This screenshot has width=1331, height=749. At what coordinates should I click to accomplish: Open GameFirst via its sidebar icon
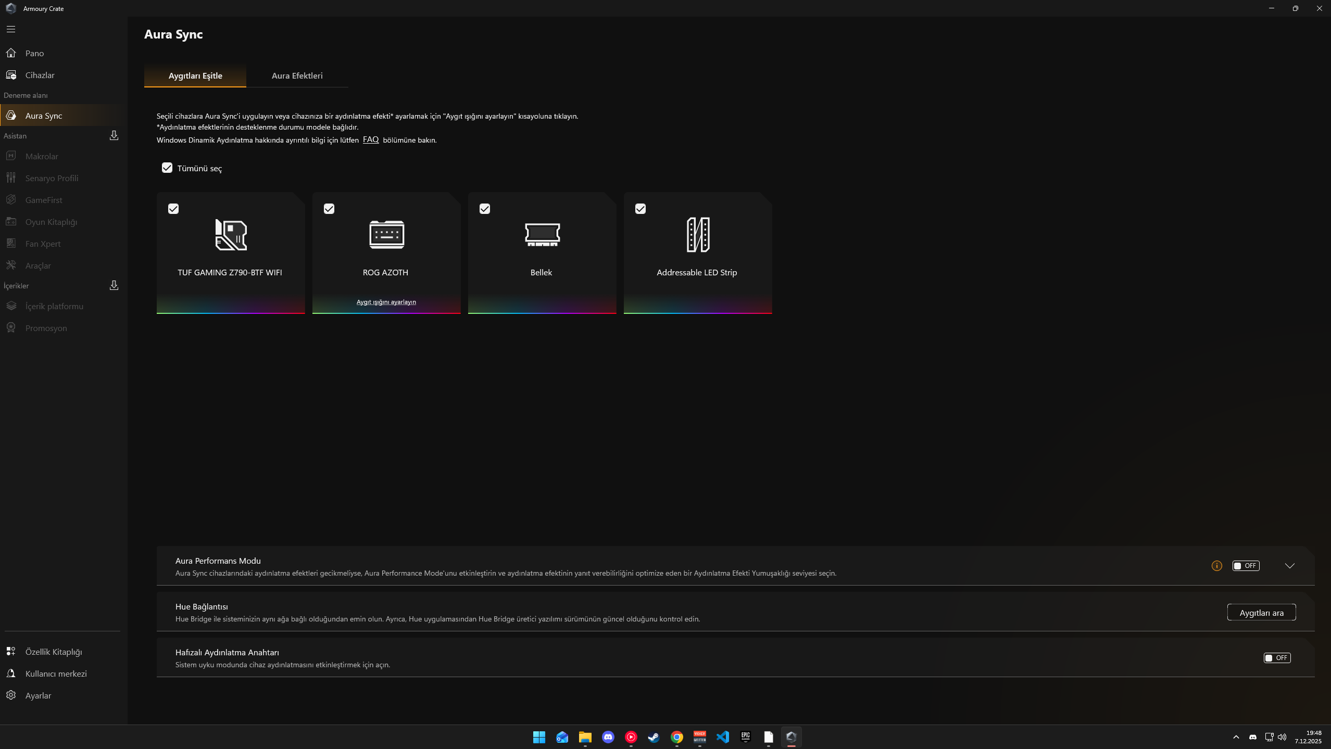(11, 200)
